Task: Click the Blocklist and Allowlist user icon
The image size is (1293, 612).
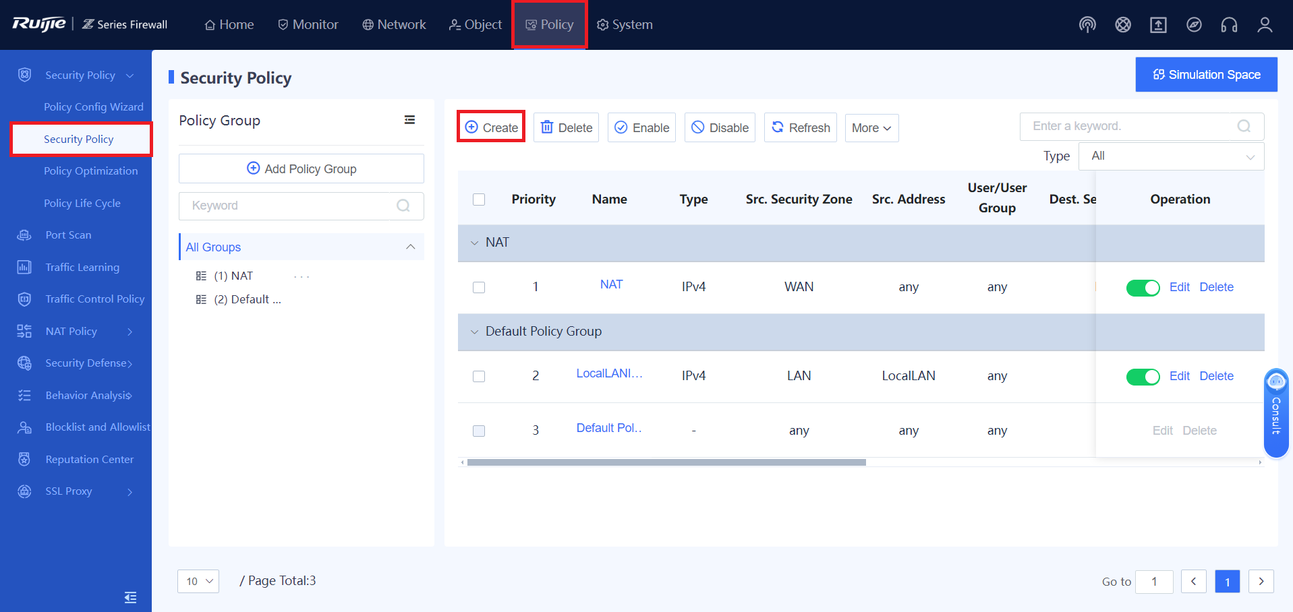Action: pos(24,427)
